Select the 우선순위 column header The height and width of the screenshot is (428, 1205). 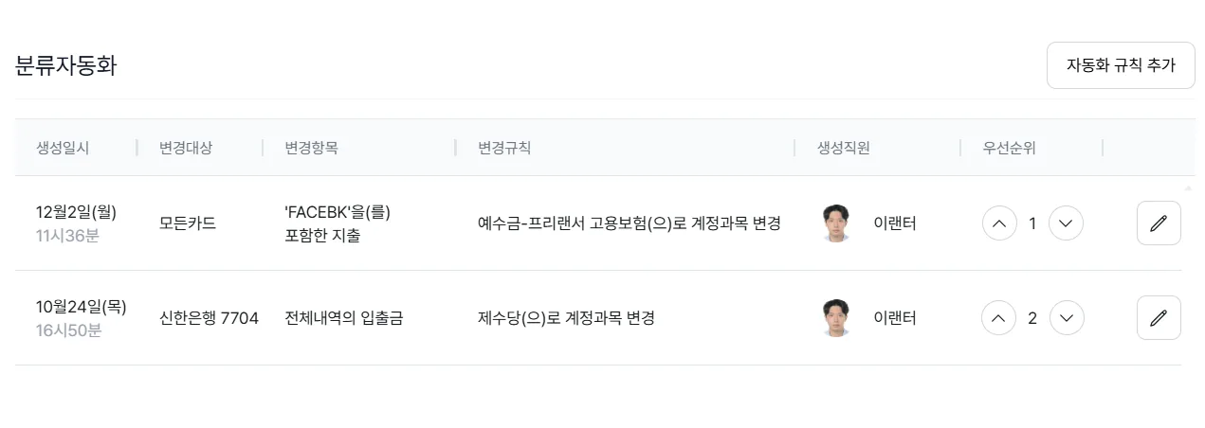point(1010,148)
